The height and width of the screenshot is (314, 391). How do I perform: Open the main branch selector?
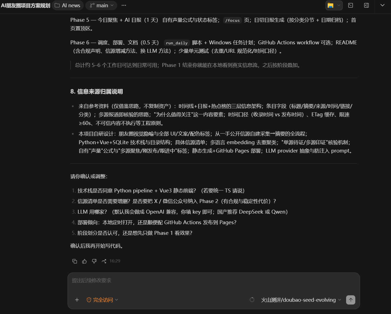click(101, 5)
